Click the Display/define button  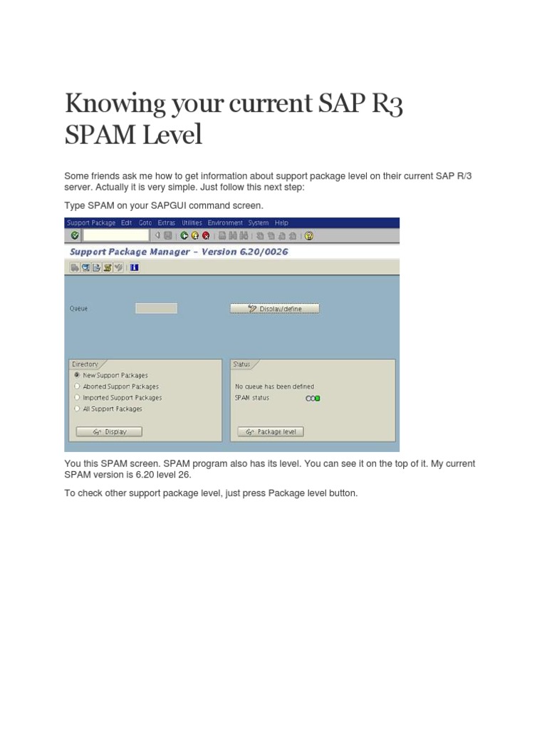[x=275, y=308]
